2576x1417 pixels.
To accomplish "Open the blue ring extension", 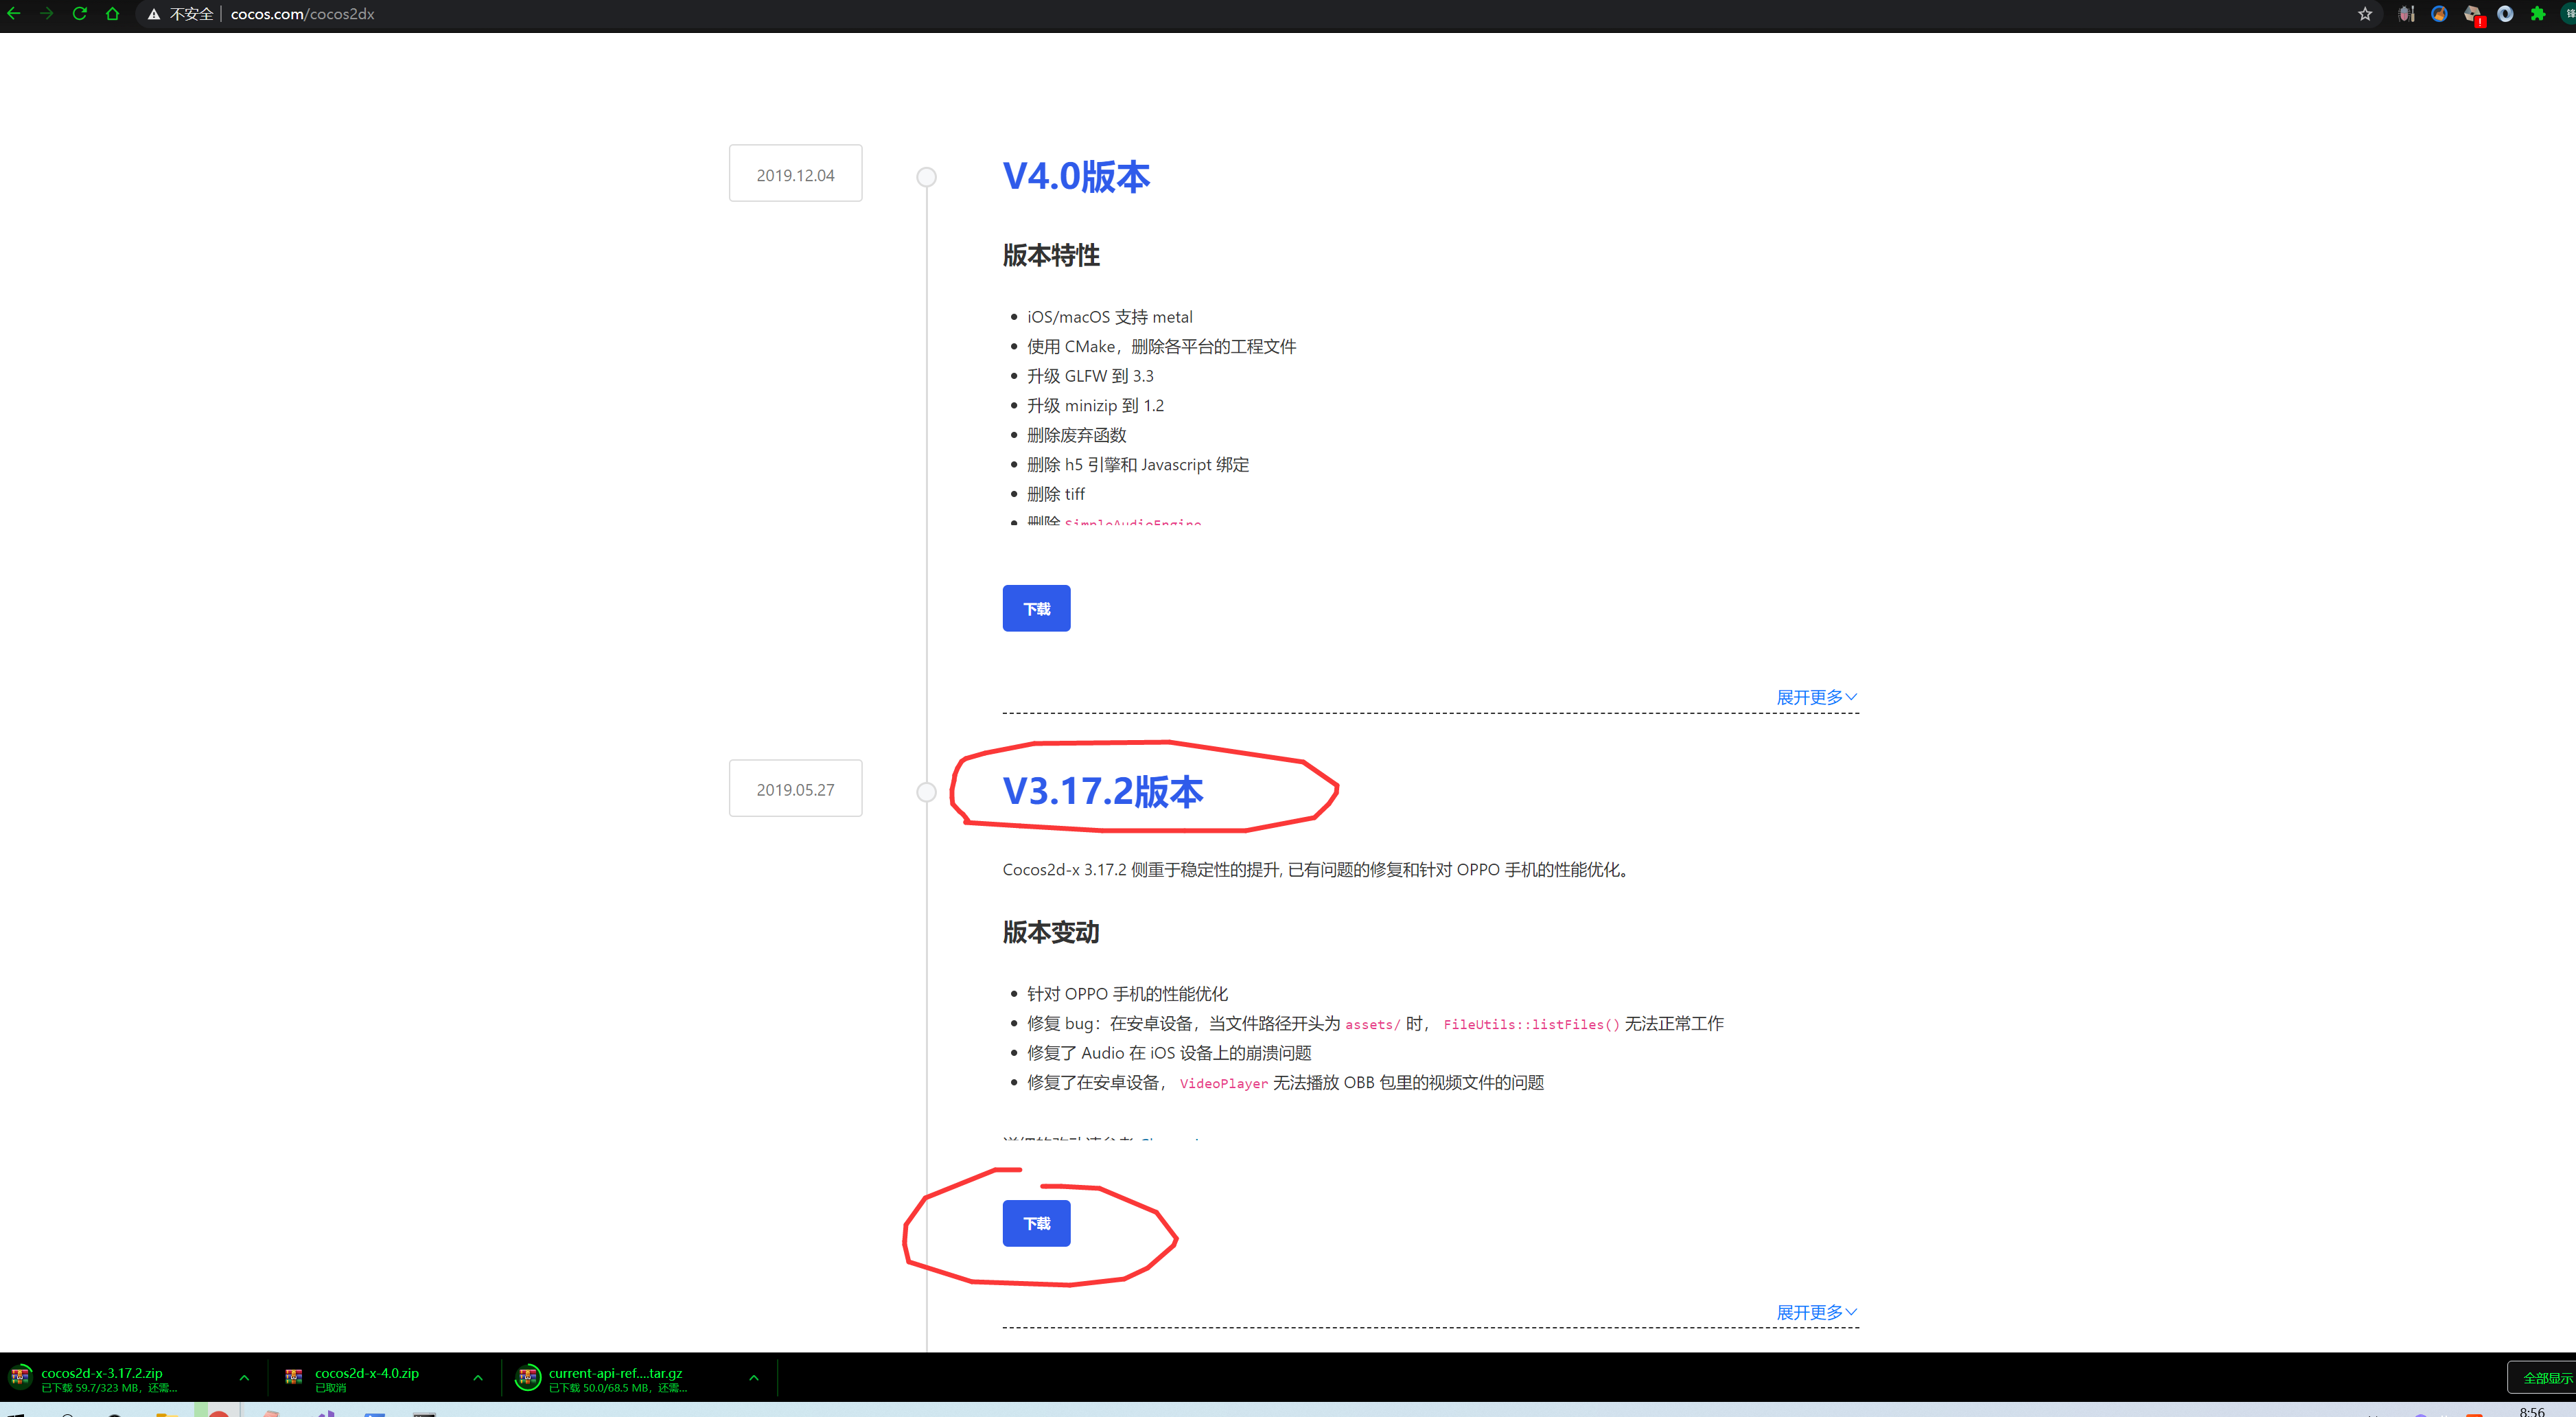I will pos(2505,14).
